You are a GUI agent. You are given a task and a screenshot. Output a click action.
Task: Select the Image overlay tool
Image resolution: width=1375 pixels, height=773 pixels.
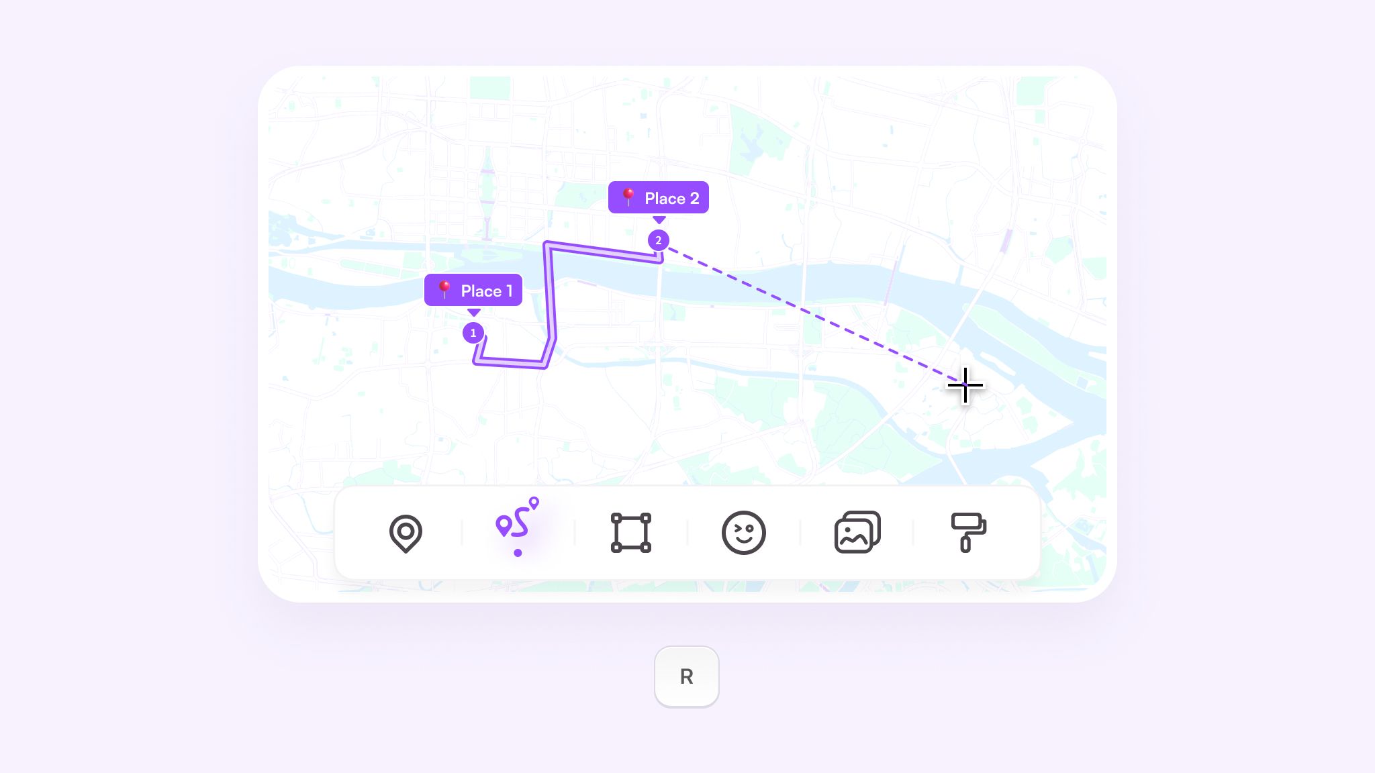857,532
